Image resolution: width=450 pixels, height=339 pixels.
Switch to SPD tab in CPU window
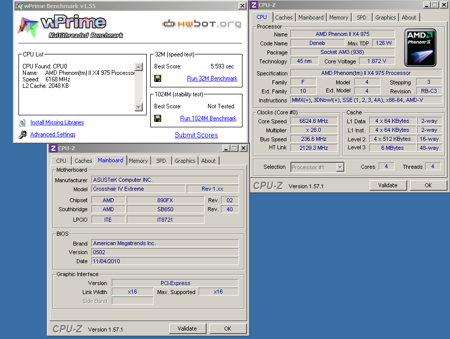(x=362, y=17)
